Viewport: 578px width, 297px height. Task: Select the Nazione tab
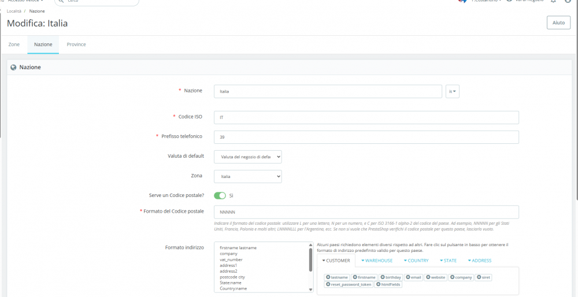(43, 44)
